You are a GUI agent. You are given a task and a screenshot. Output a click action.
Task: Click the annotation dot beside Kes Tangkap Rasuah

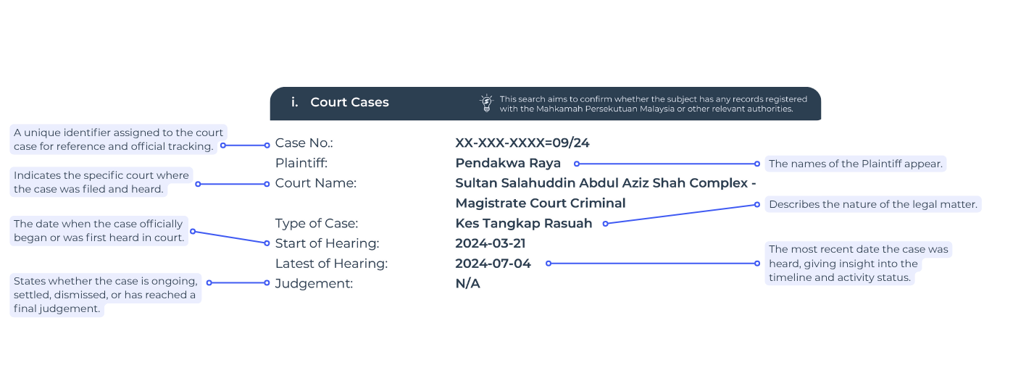click(x=606, y=224)
